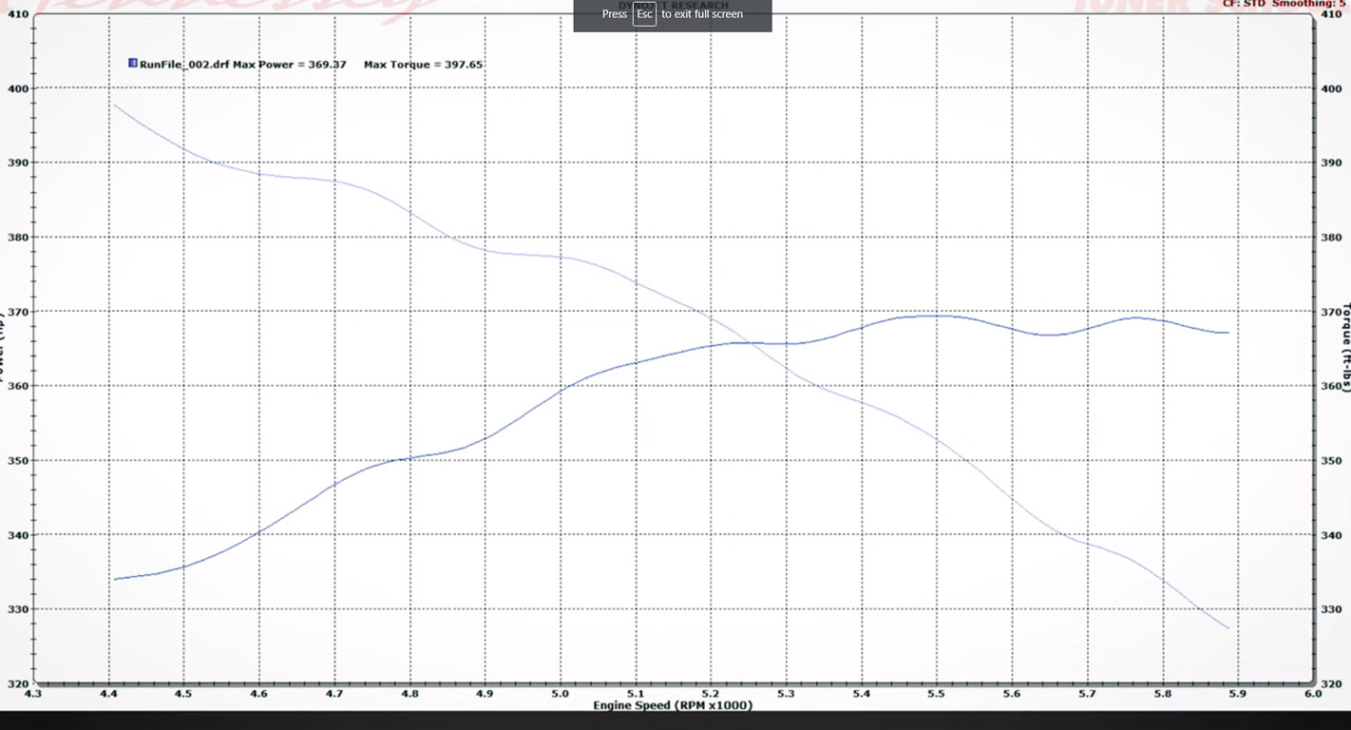Viewport: 1351px width, 730px height.
Task: Click the 4.8 tick label on RPM axis
Action: (409, 694)
